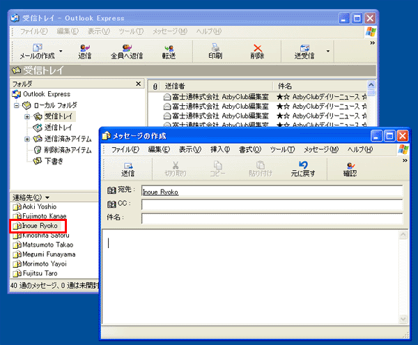Click the Cut (切り取り) scissors icon
Screen dimensions: 418x345
[x=176, y=165]
